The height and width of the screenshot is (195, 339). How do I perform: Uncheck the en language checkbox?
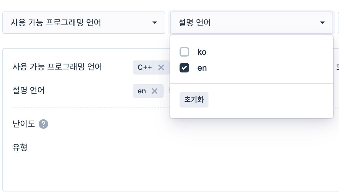[184, 68]
